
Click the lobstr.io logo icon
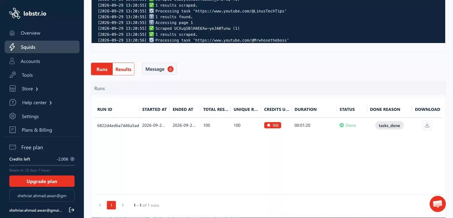pos(15,13)
